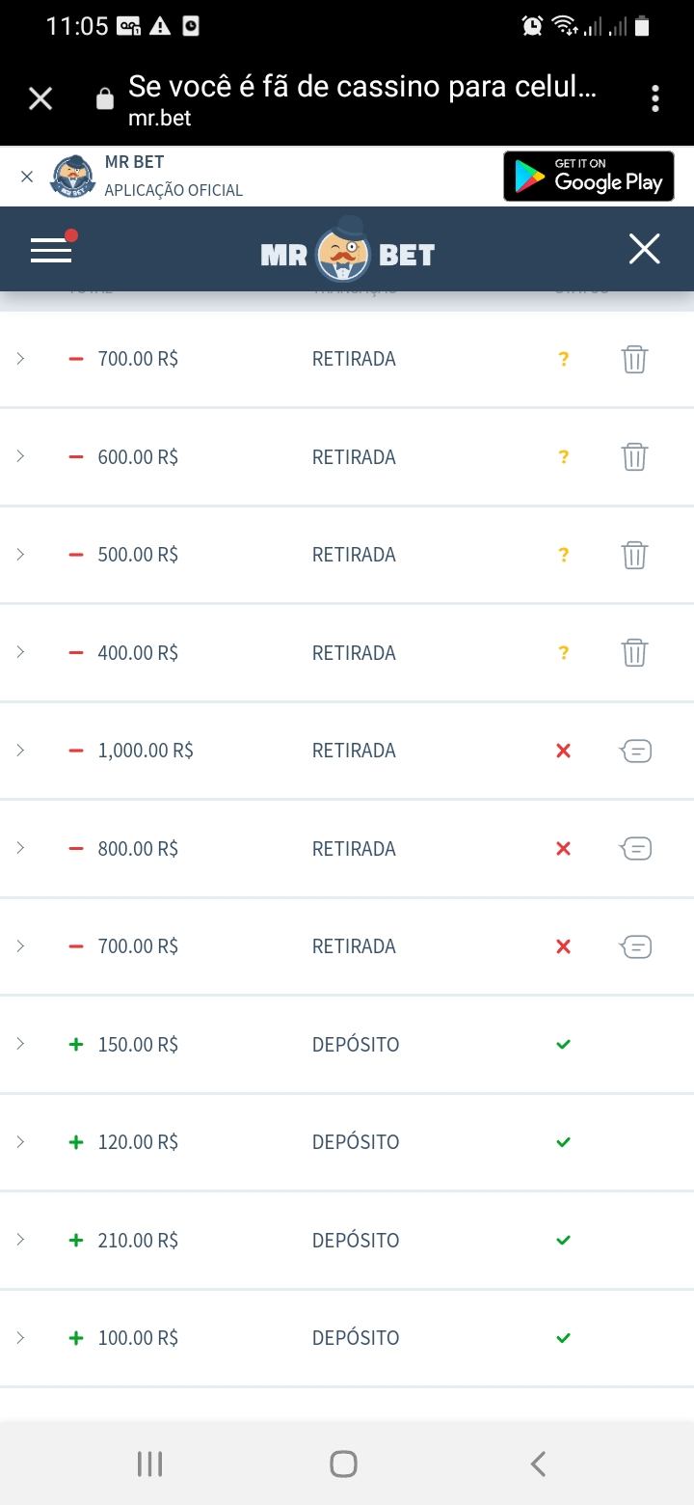
Task: Tap the Android back navigation button
Action: pos(538,1464)
